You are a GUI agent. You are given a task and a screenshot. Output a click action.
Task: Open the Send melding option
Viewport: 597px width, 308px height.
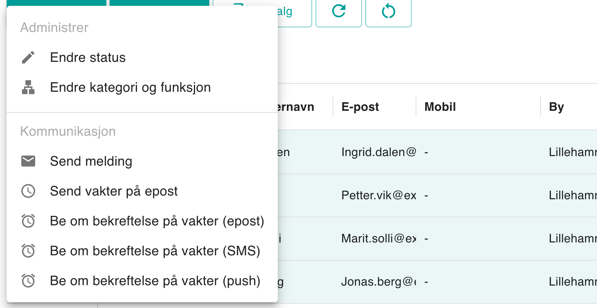142,161
